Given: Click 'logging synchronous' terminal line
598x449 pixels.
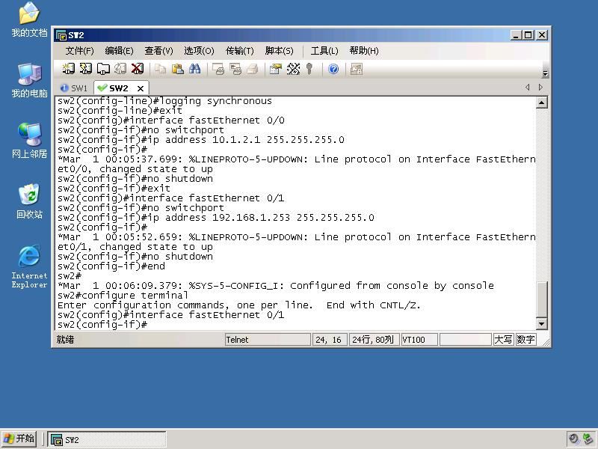Looking at the screenshot, I should click(164, 101).
